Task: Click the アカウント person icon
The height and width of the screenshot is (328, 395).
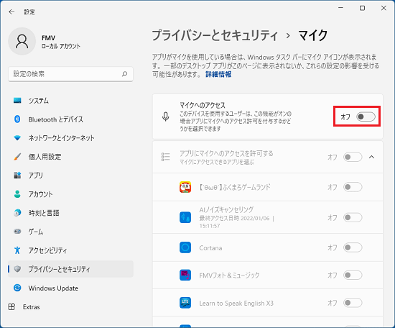Action: [17, 193]
